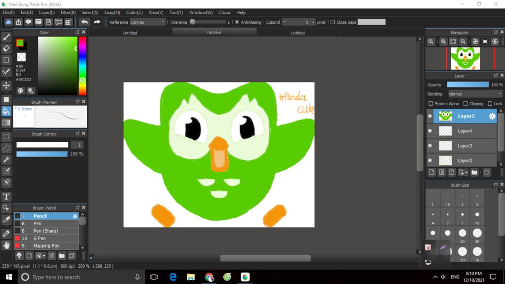This screenshot has width=505, height=284.
Task: Click the Windows search box
Action: point(79,277)
